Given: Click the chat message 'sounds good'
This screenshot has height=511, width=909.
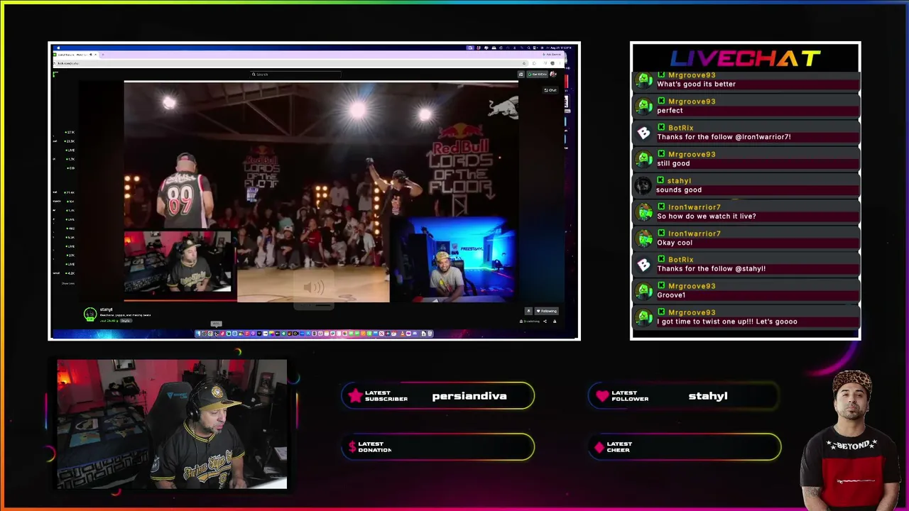Looking at the screenshot, I should 679,189.
